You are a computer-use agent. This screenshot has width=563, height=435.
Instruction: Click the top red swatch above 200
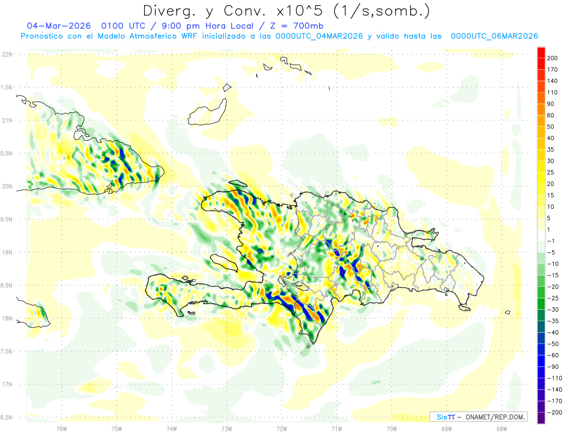tap(541, 53)
